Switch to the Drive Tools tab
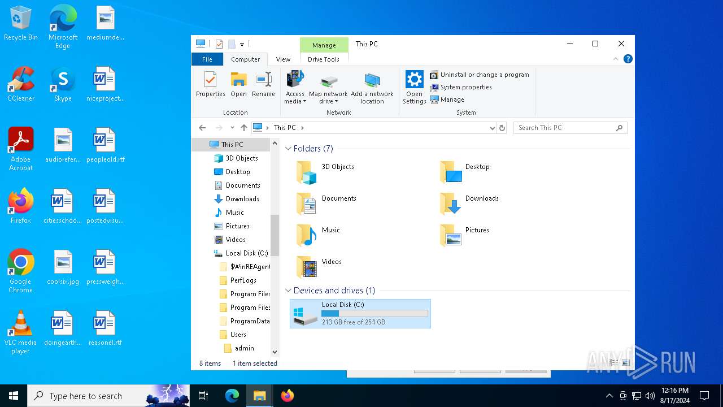 324,59
